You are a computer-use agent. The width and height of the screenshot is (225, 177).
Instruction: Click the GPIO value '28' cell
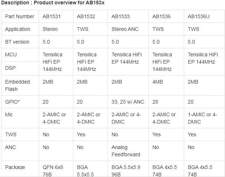coord(156,102)
